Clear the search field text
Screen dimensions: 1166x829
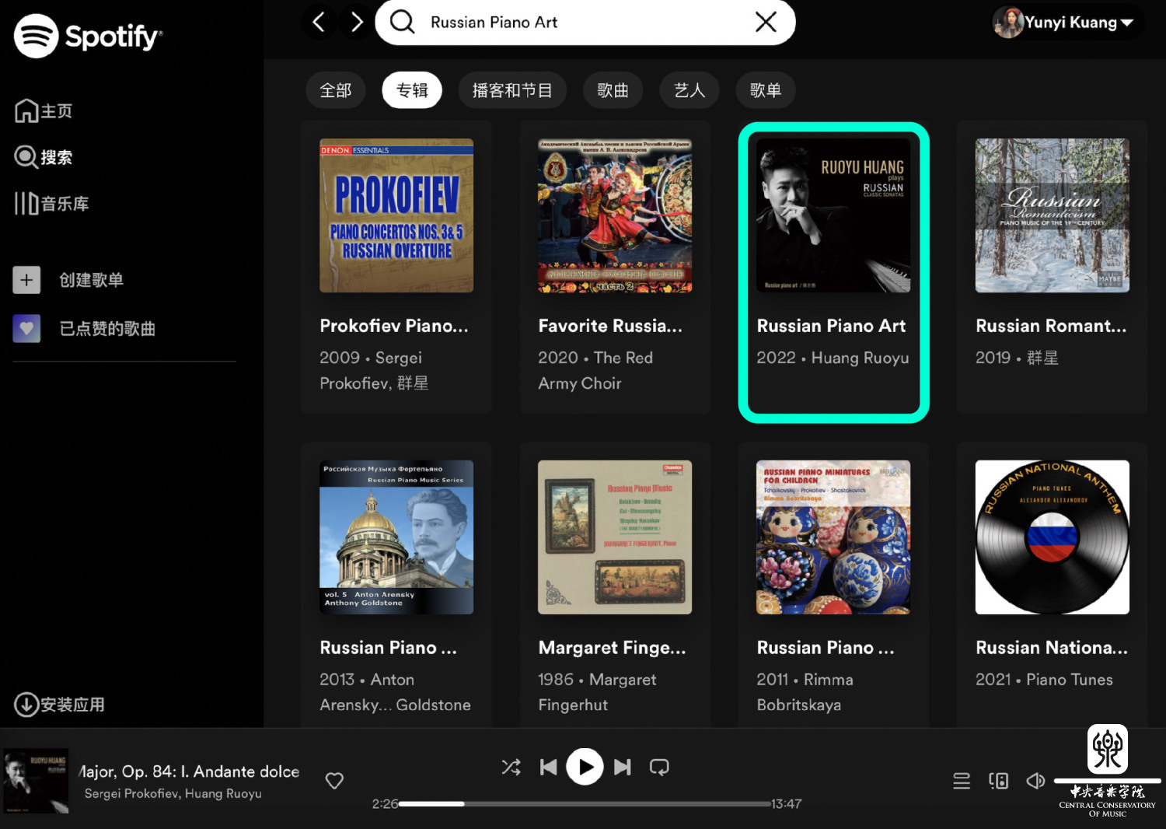[766, 22]
